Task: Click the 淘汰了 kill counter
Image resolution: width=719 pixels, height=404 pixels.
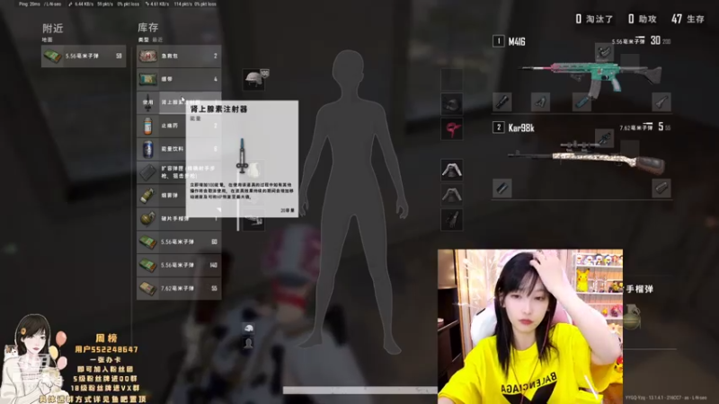Action: (594, 19)
